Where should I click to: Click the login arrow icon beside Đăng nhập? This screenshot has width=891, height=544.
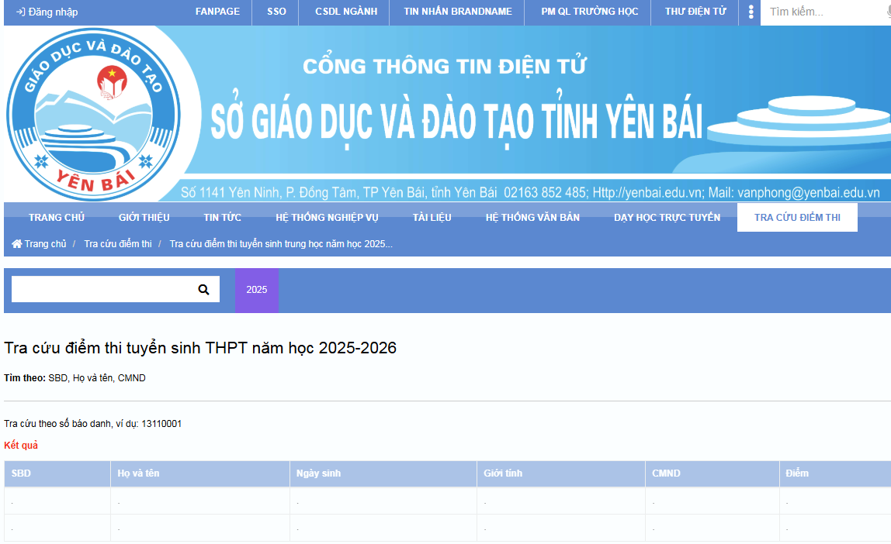[x=20, y=12]
